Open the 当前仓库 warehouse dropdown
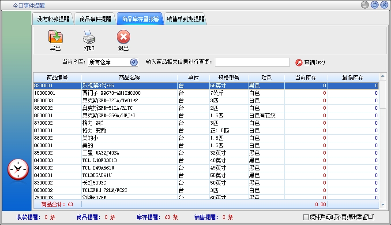 click(x=134, y=63)
